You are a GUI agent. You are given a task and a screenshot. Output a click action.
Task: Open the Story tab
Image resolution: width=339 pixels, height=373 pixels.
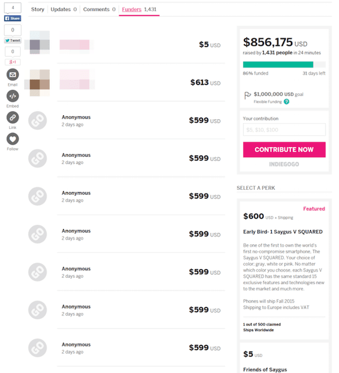38,10
